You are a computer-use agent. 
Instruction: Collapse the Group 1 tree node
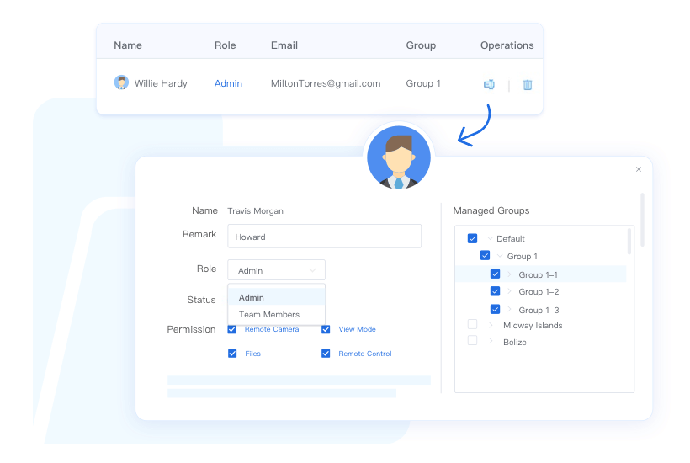(x=500, y=256)
